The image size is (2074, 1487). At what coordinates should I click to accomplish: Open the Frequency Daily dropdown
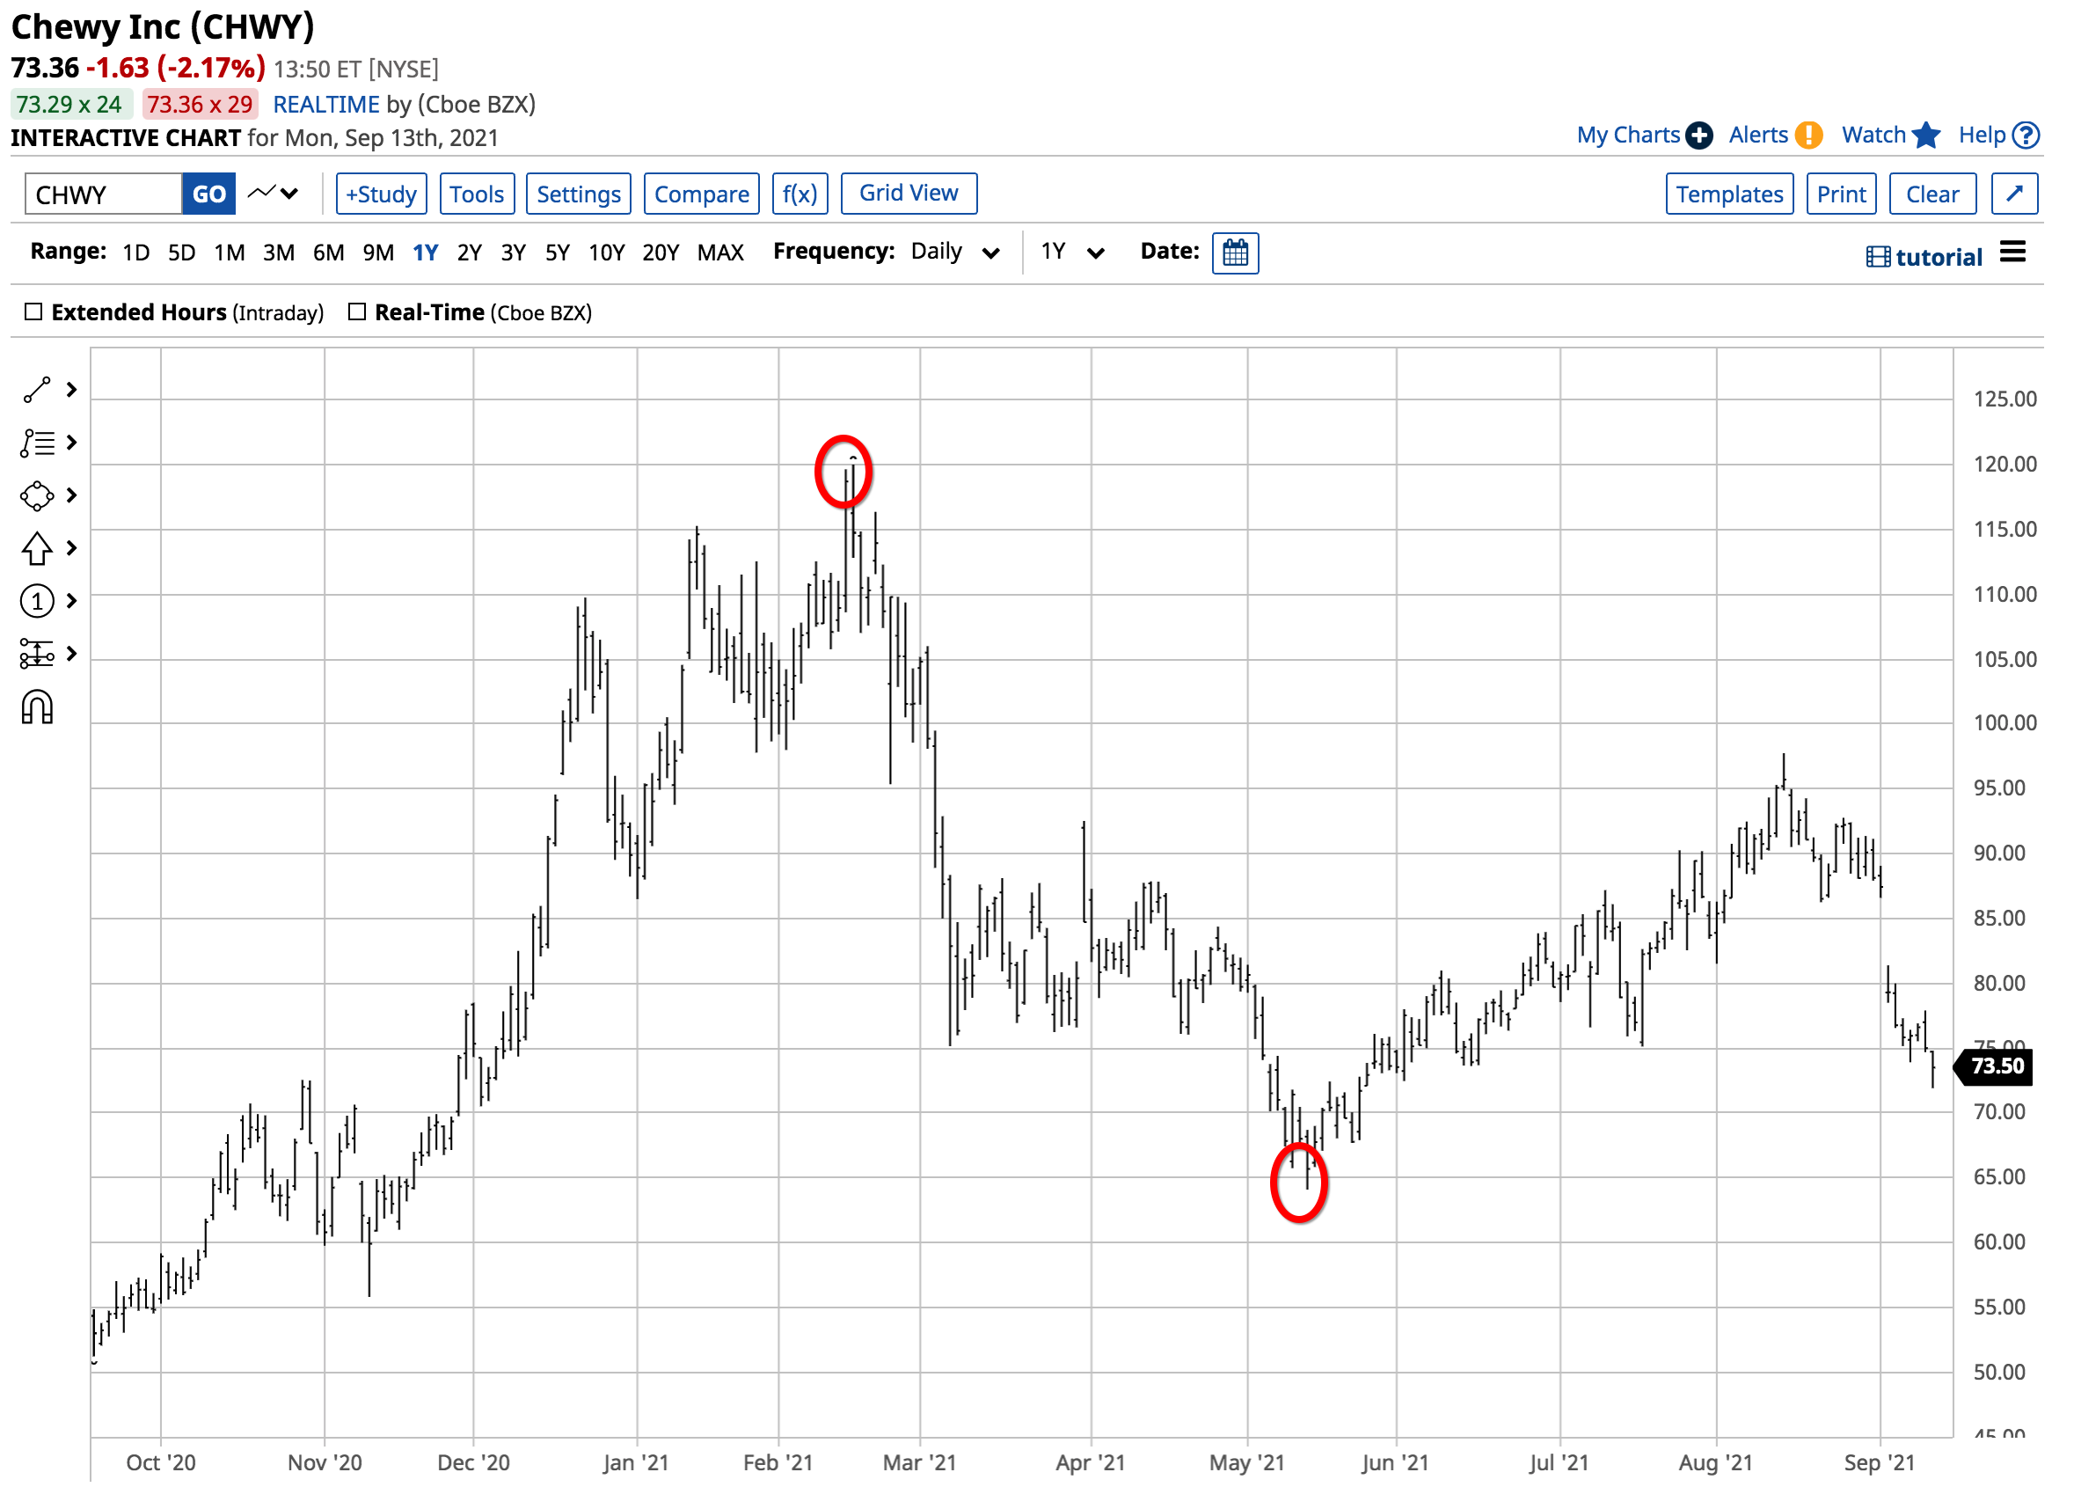pyautogui.click(x=953, y=252)
